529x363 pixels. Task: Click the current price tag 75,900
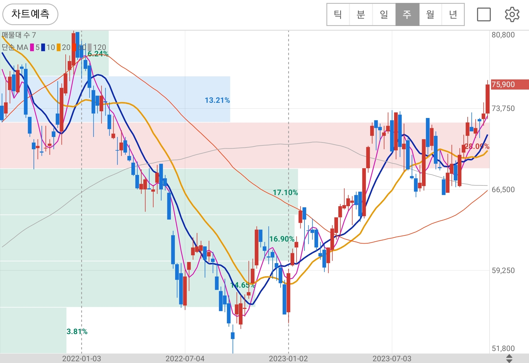point(510,84)
